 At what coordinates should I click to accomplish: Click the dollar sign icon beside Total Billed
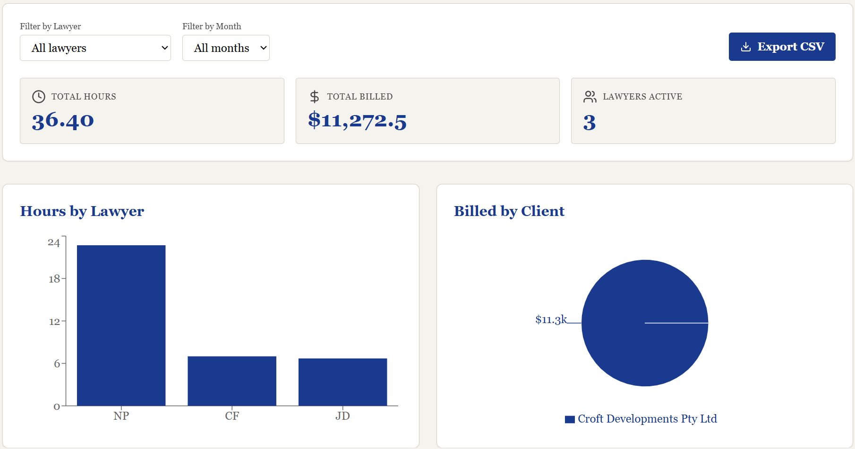point(315,97)
